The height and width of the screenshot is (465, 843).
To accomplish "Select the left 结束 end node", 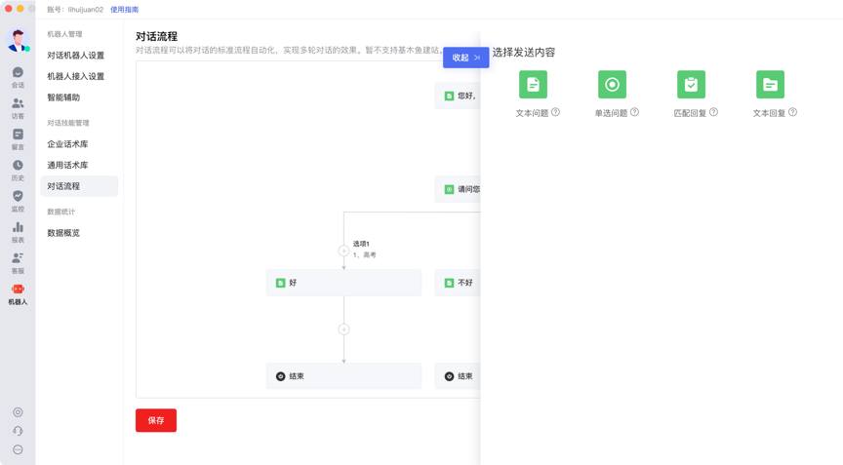I will [343, 376].
